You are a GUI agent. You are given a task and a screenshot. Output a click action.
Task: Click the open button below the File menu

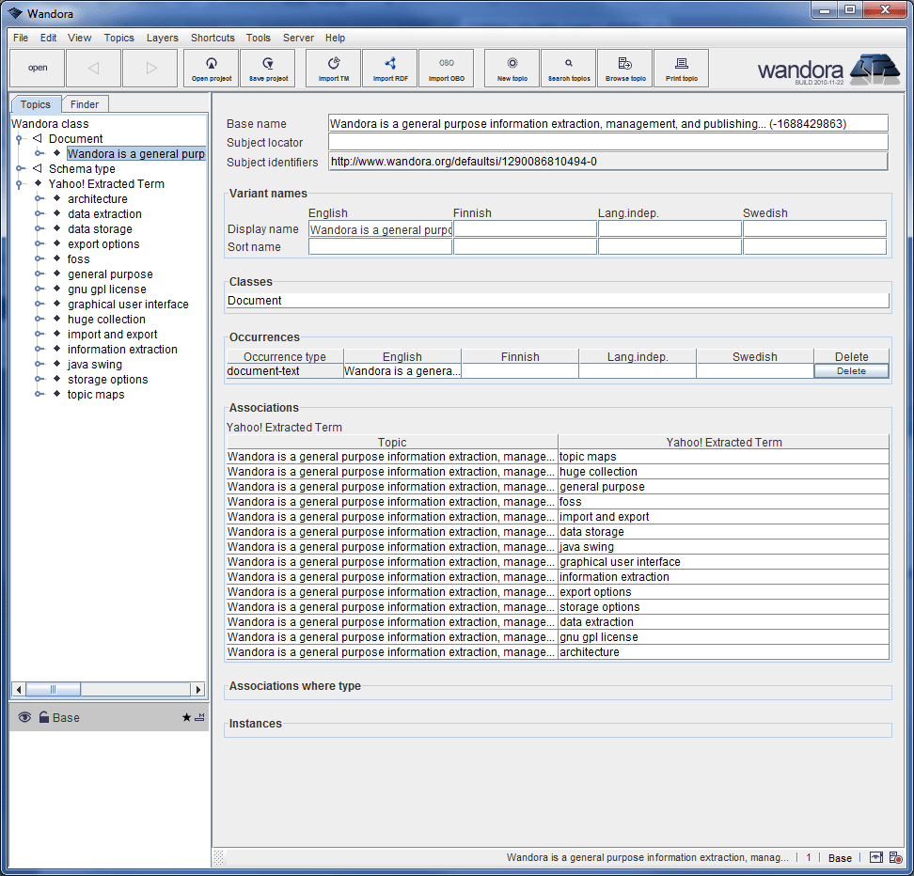[x=37, y=68]
